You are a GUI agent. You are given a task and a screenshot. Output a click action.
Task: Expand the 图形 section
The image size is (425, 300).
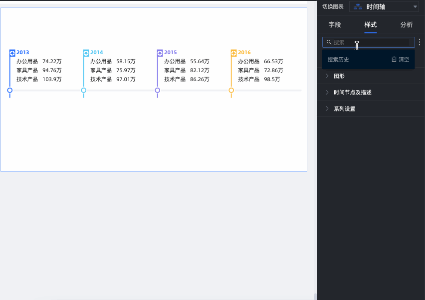pyautogui.click(x=327, y=76)
